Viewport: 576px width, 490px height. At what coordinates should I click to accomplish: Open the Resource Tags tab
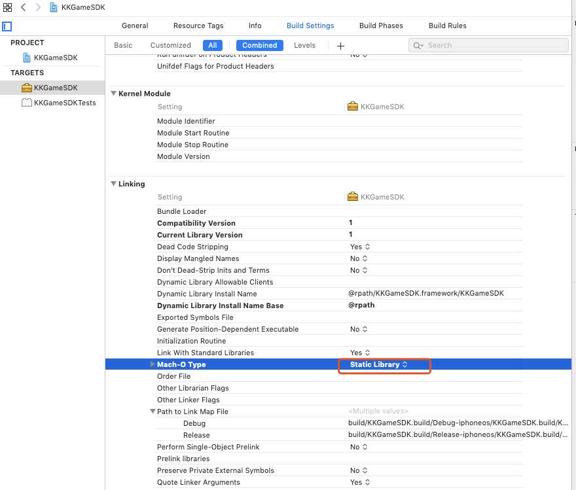point(198,26)
